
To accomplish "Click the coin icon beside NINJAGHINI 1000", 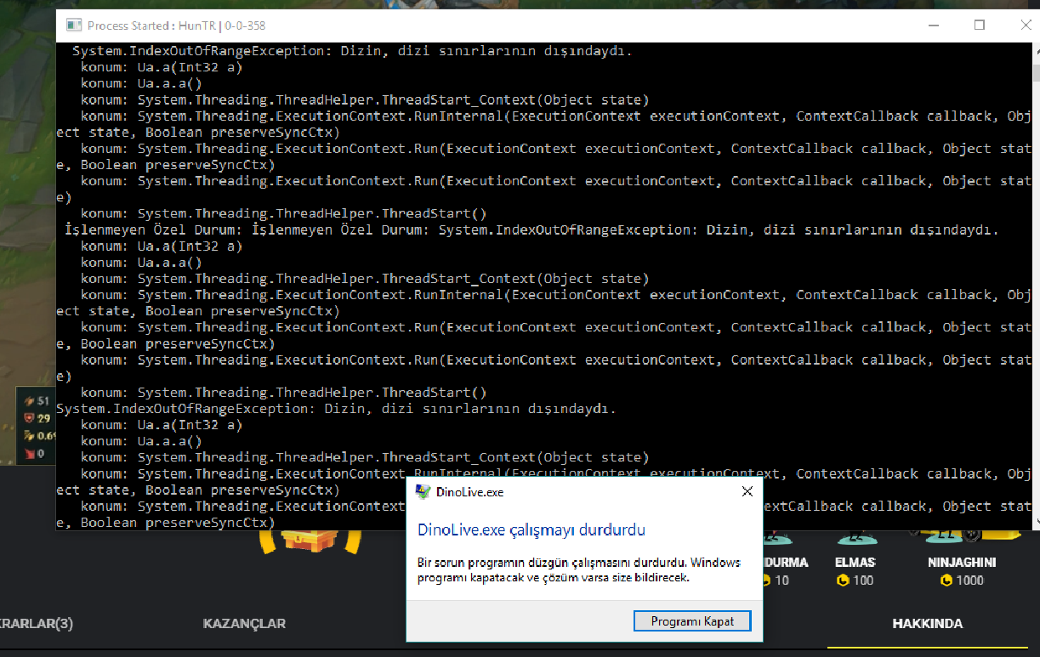I will pos(946,581).
